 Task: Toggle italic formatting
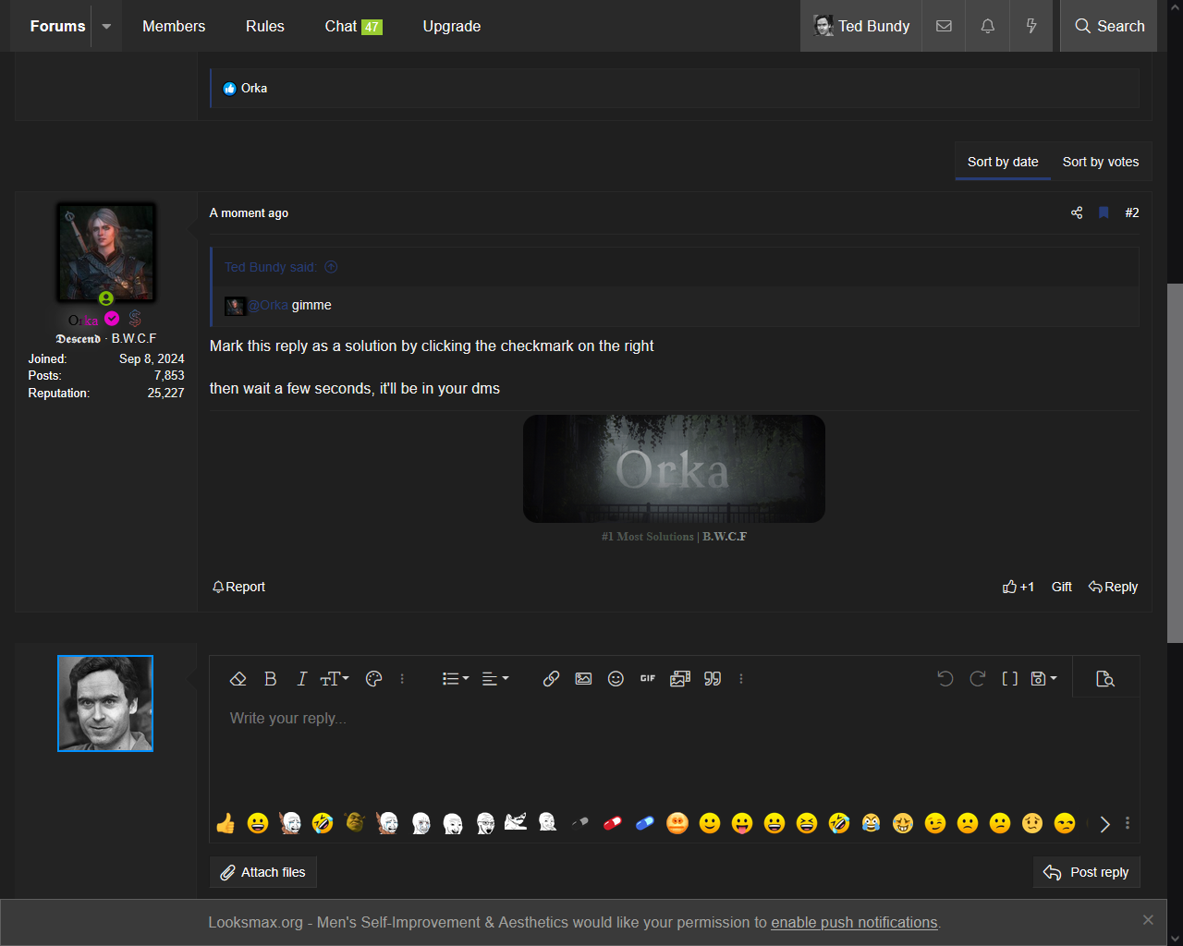pos(301,679)
